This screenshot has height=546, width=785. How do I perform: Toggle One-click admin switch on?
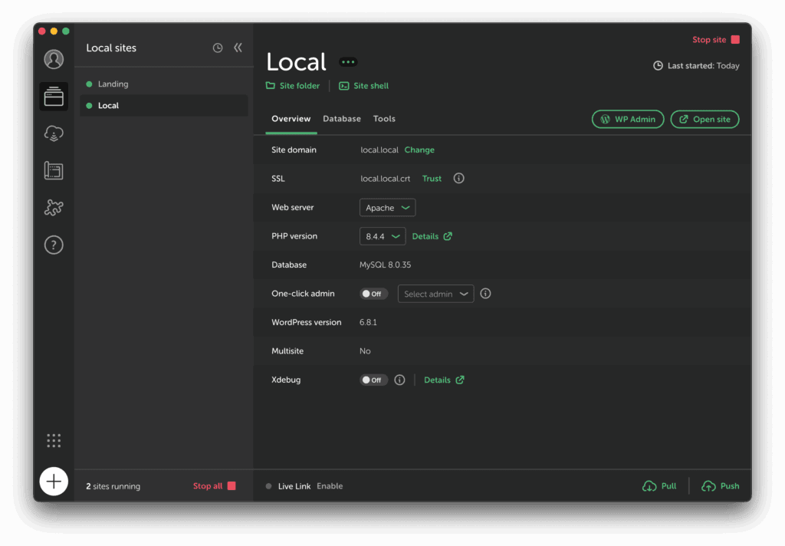373,294
